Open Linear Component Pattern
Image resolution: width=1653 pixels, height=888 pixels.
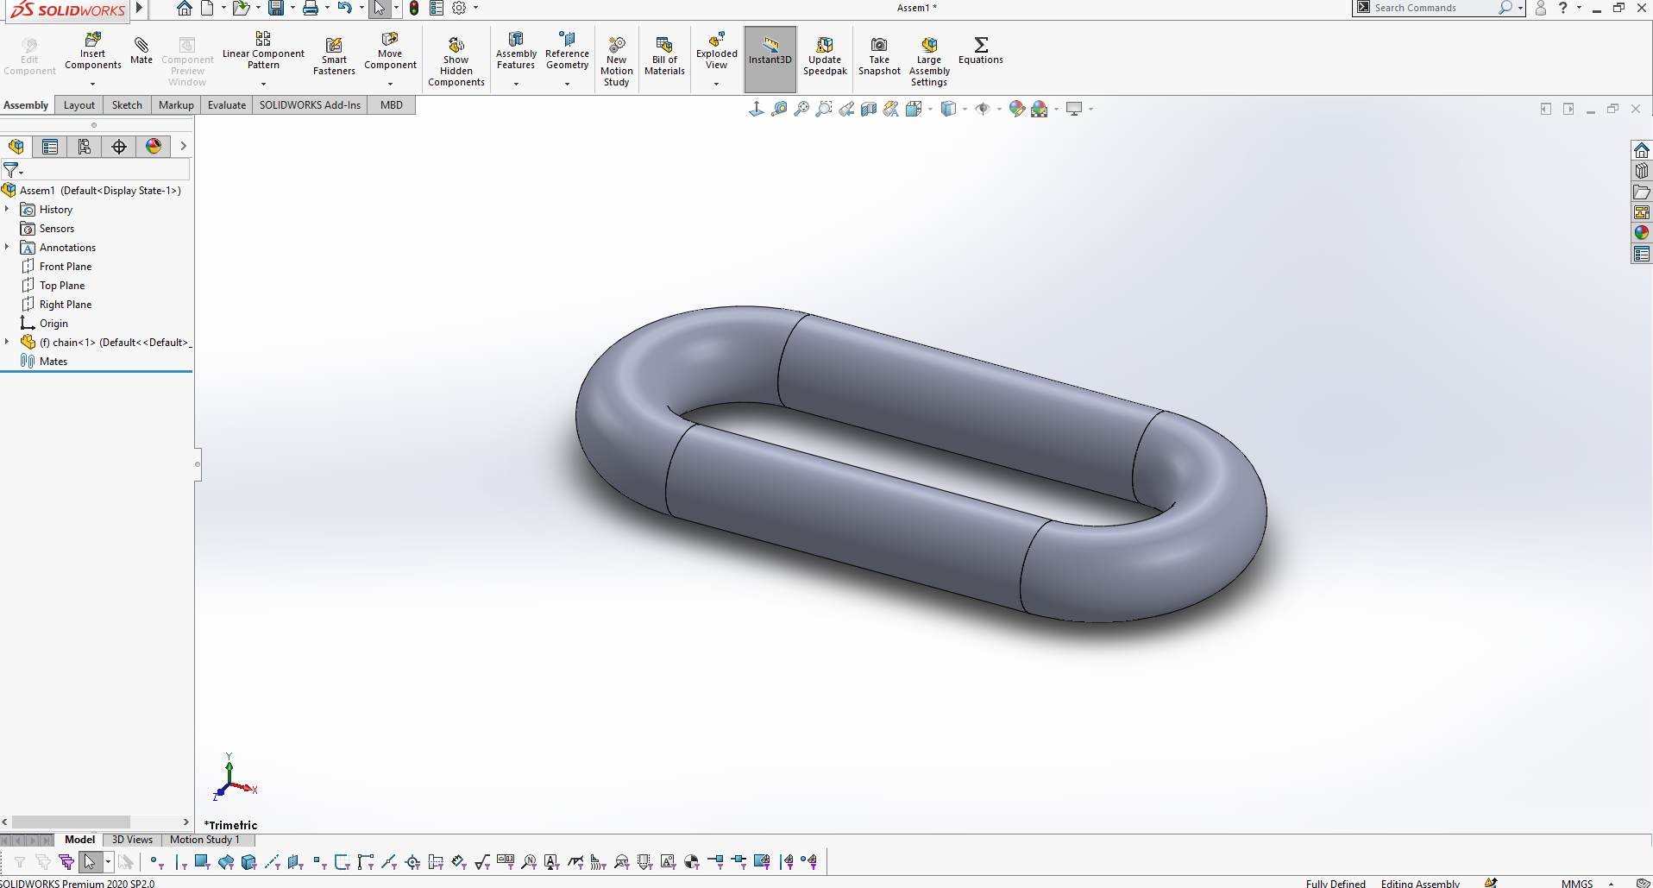click(263, 50)
